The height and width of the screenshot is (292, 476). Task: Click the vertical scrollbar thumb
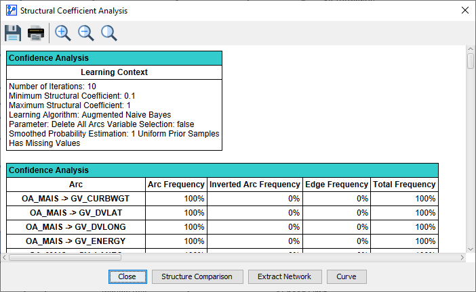(x=471, y=62)
